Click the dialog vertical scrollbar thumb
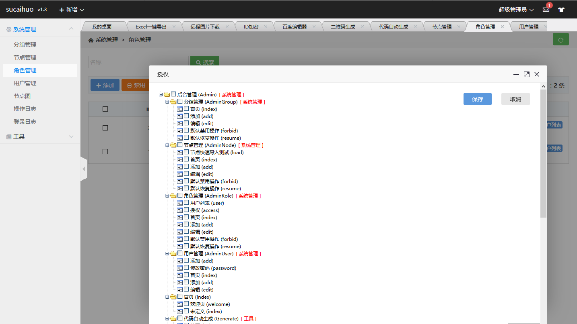Viewport: 577px width, 324px height. tap(543, 154)
